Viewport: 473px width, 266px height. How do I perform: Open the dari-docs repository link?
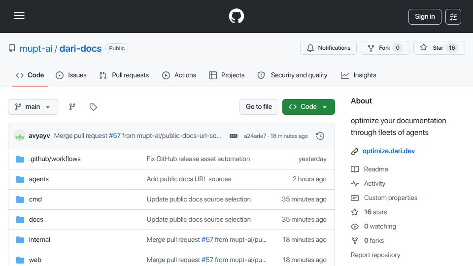(x=80, y=48)
